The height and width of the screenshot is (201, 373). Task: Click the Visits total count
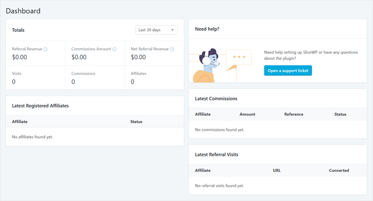14,82
